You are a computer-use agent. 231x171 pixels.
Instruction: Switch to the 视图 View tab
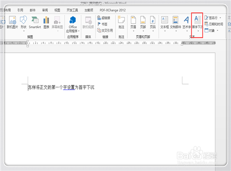[57, 10]
